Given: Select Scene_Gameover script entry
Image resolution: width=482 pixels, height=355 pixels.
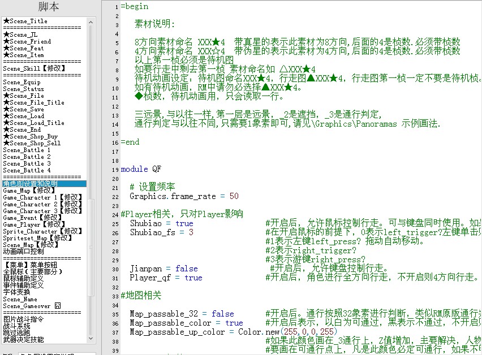Looking at the screenshot, I should (32, 306).
